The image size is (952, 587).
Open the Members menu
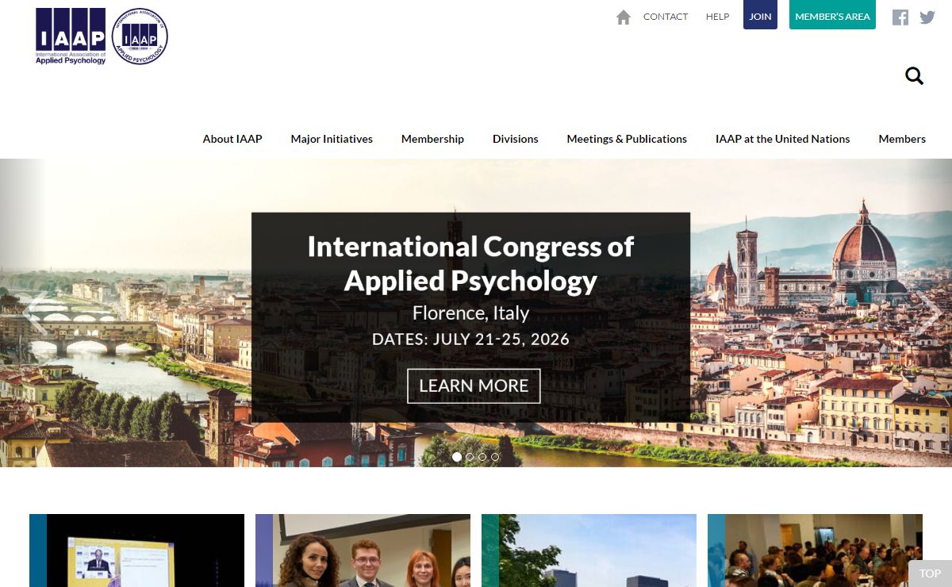902,139
